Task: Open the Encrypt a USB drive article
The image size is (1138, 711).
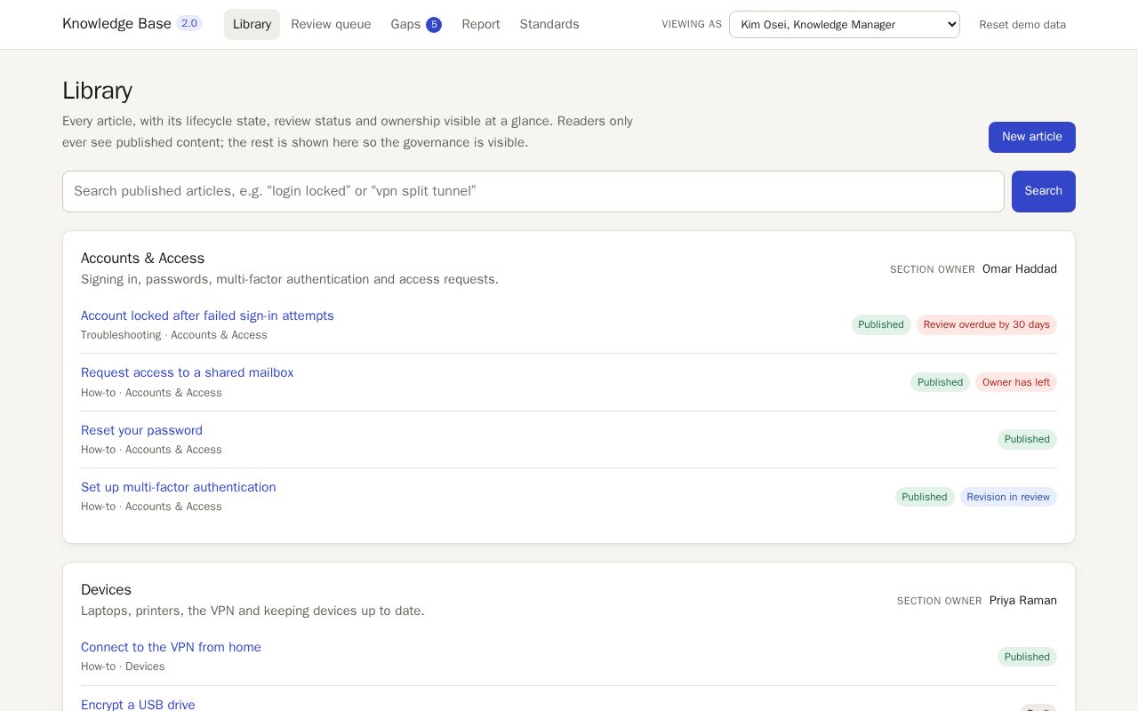Action: point(138,705)
